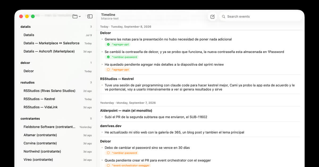Image resolution: width=319 pixels, height=167 pixels.
Task: Open Datalis — Marketplace ↔ Salesforce
Action: [x=57, y=43]
